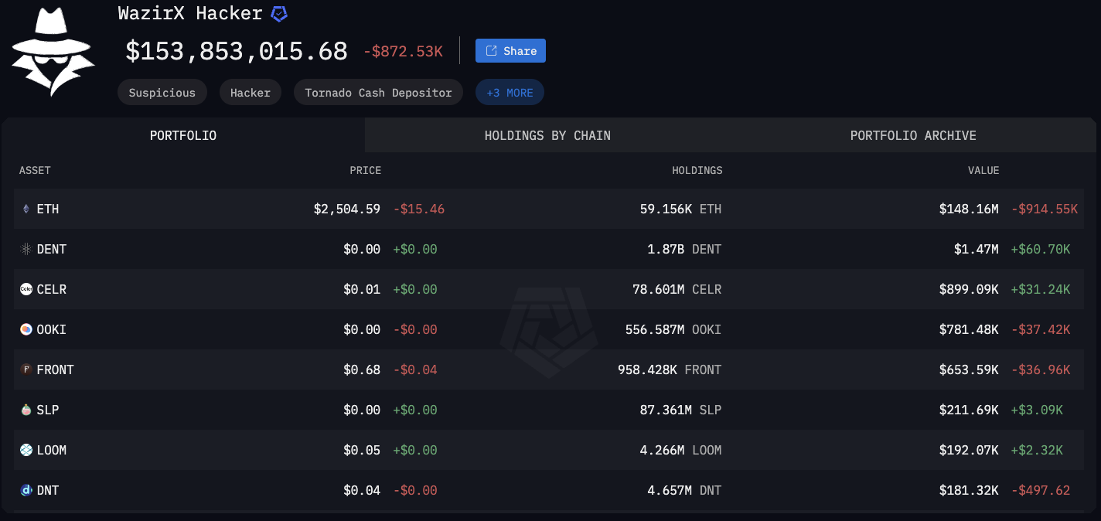Viewport: 1101px width, 521px height.
Task: Click the Suspicious tag
Action: pos(162,93)
